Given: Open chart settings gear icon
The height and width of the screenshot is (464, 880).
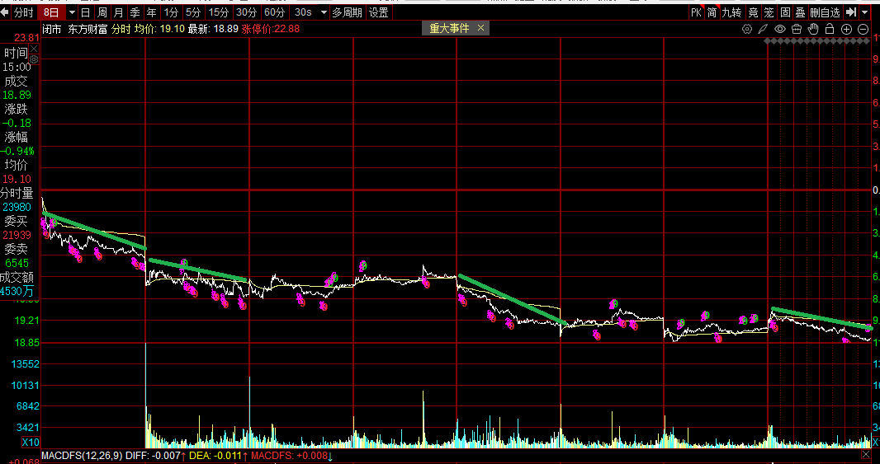Looking at the screenshot, I should [x=746, y=29].
